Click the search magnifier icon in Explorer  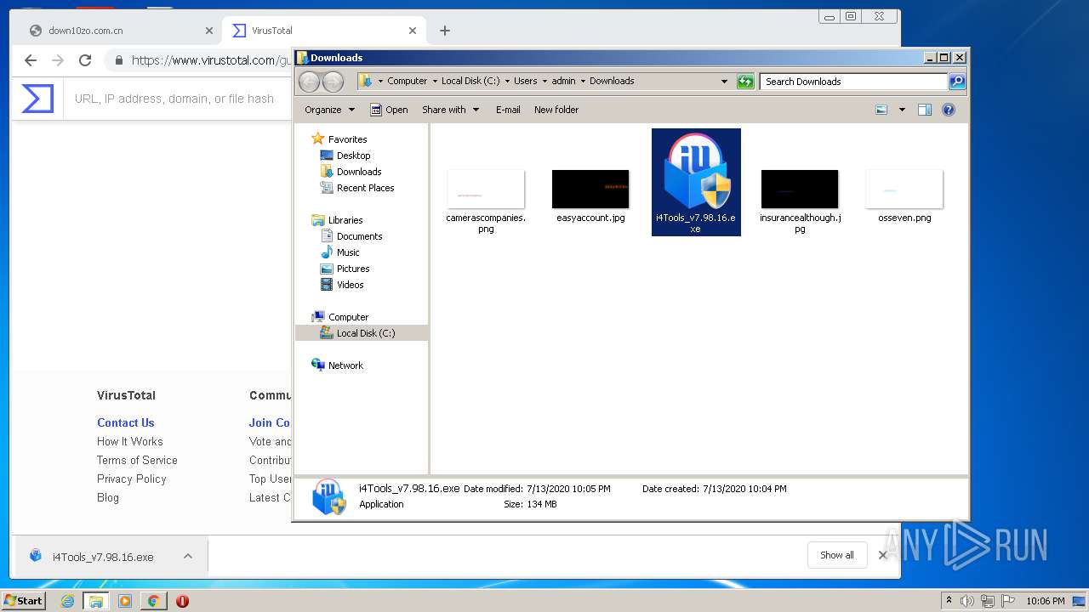957,82
